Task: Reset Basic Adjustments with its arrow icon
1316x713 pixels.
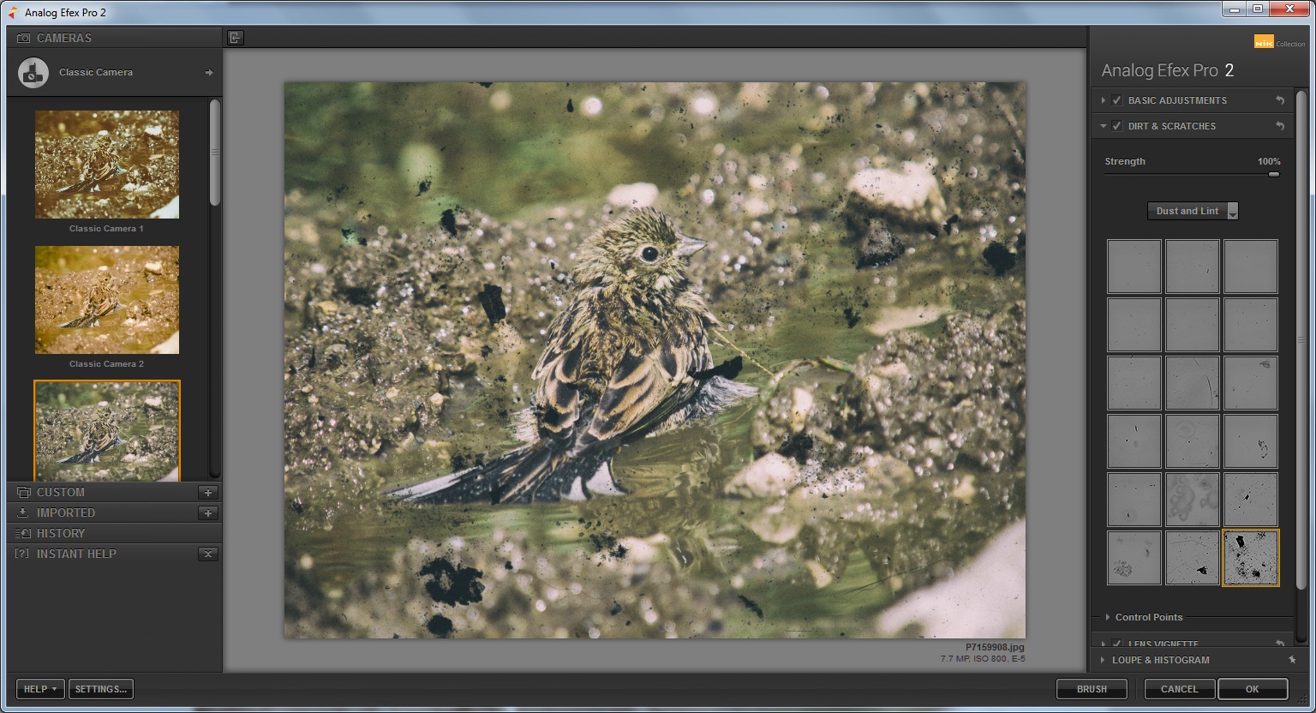Action: (1280, 100)
